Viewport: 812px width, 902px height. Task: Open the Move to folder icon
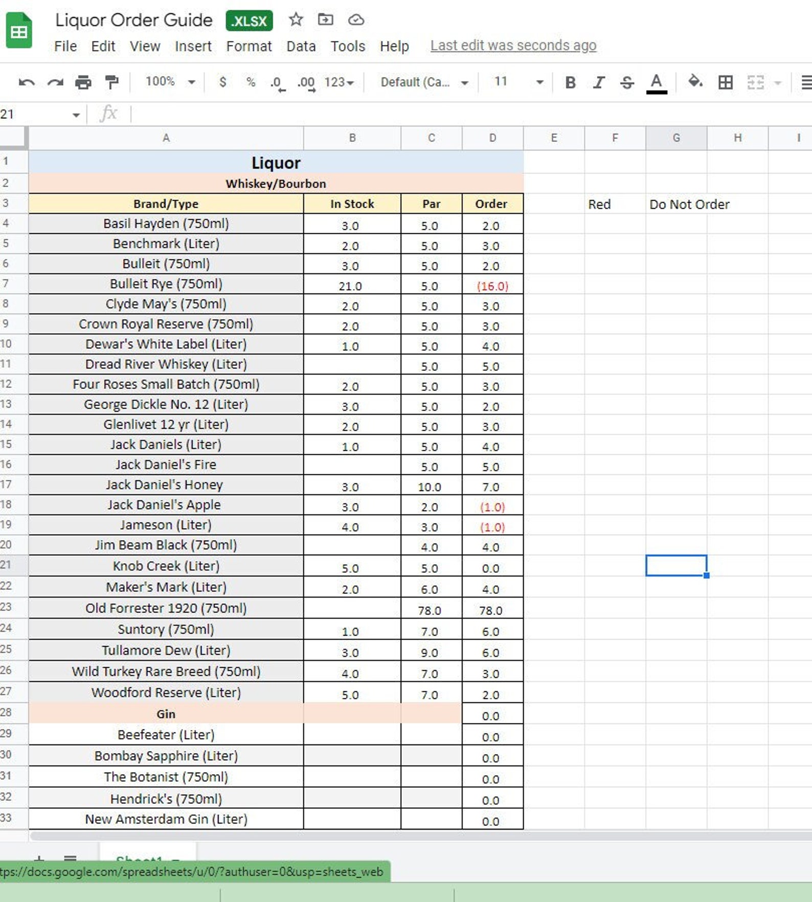[x=325, y=20]
